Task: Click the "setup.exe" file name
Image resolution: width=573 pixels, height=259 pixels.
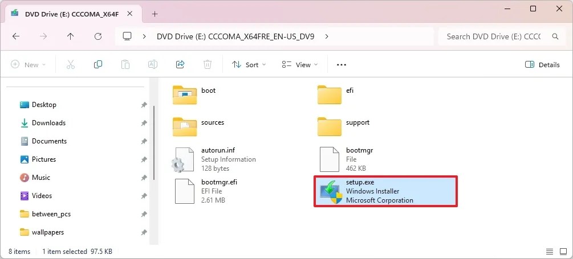Action: tap(360, 182)
